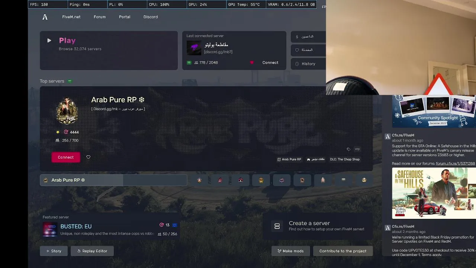Click the Arab Pure RP server title

coord(118,100)
